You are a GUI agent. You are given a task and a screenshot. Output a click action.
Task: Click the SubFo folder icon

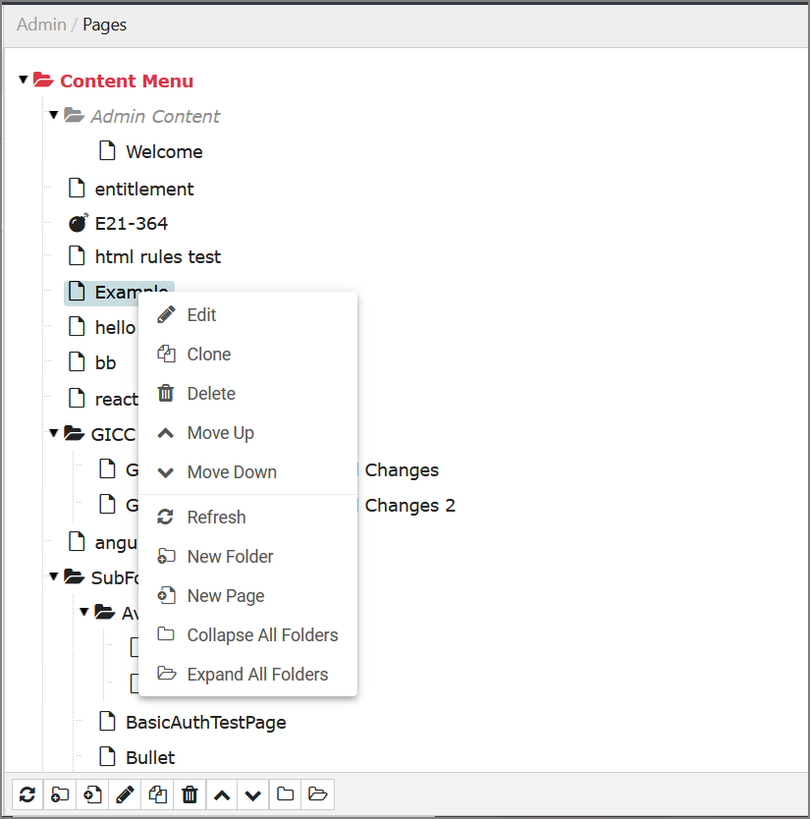click(x=74, y=576)
